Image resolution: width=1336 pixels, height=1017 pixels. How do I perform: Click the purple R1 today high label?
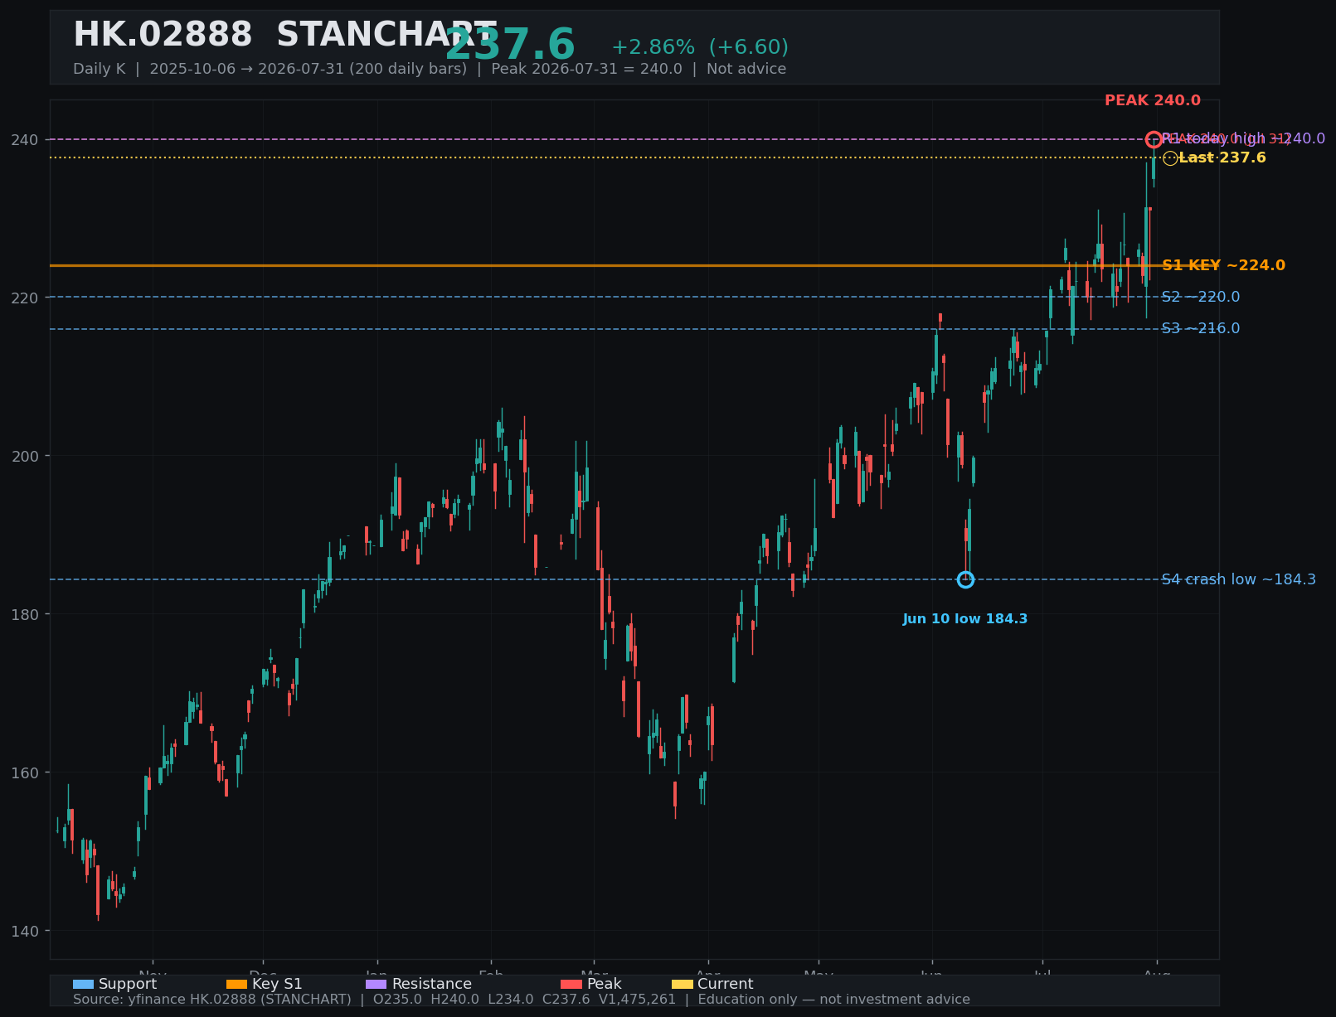point(1243,138)
